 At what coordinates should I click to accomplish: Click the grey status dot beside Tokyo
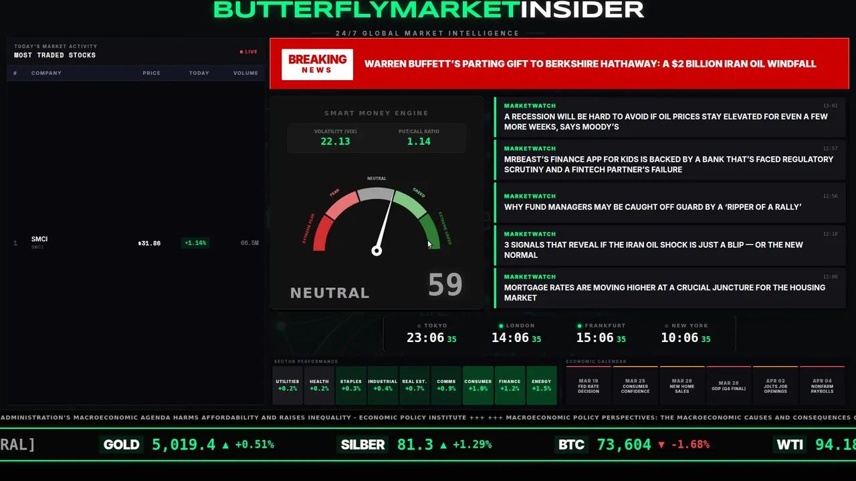click(x=419, y=326)
